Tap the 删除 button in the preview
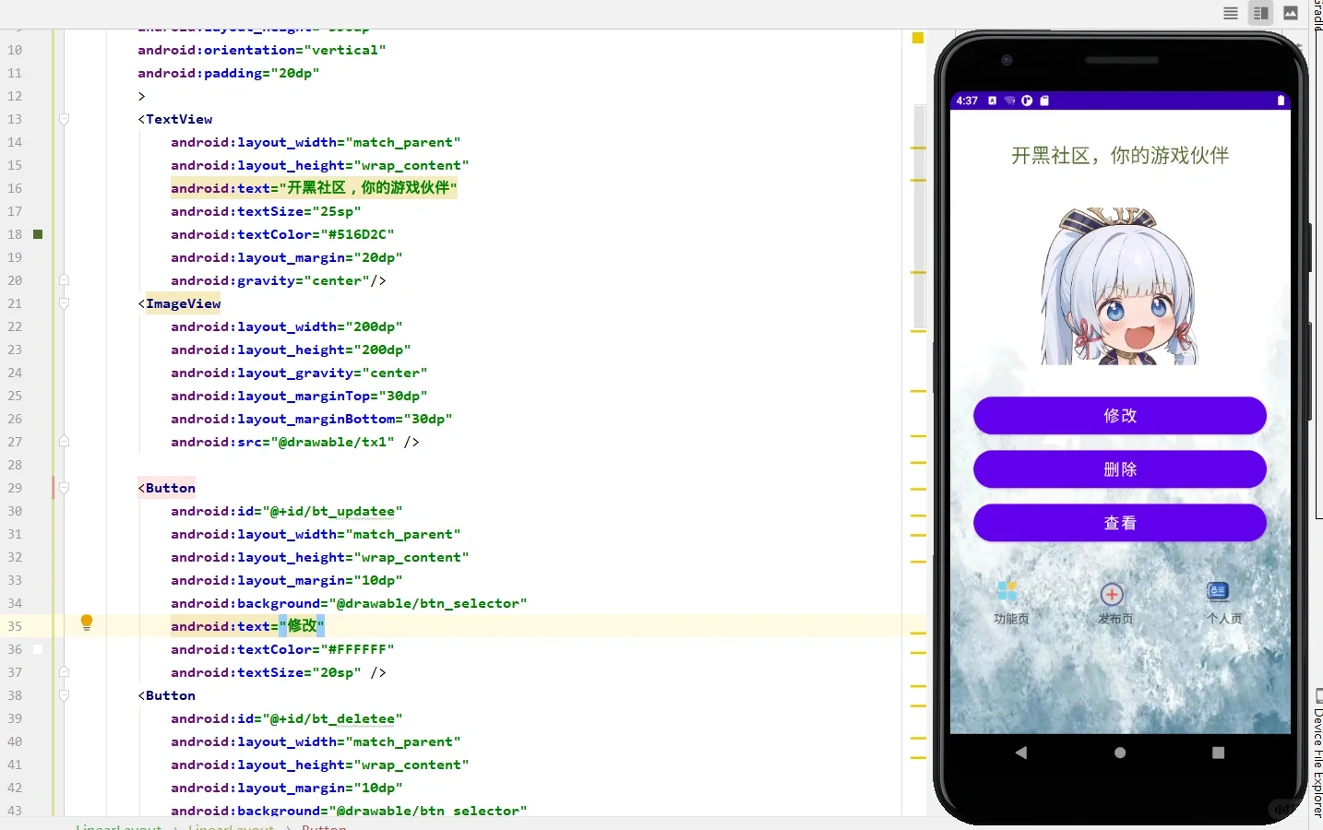The height and width of the screenshot is (830, 1323). (x=1118, y=469)
